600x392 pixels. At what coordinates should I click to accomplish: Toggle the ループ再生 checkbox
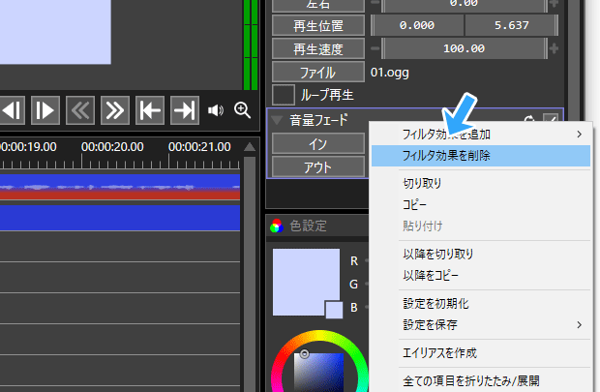pyautogui.click(x=284, y=95)
